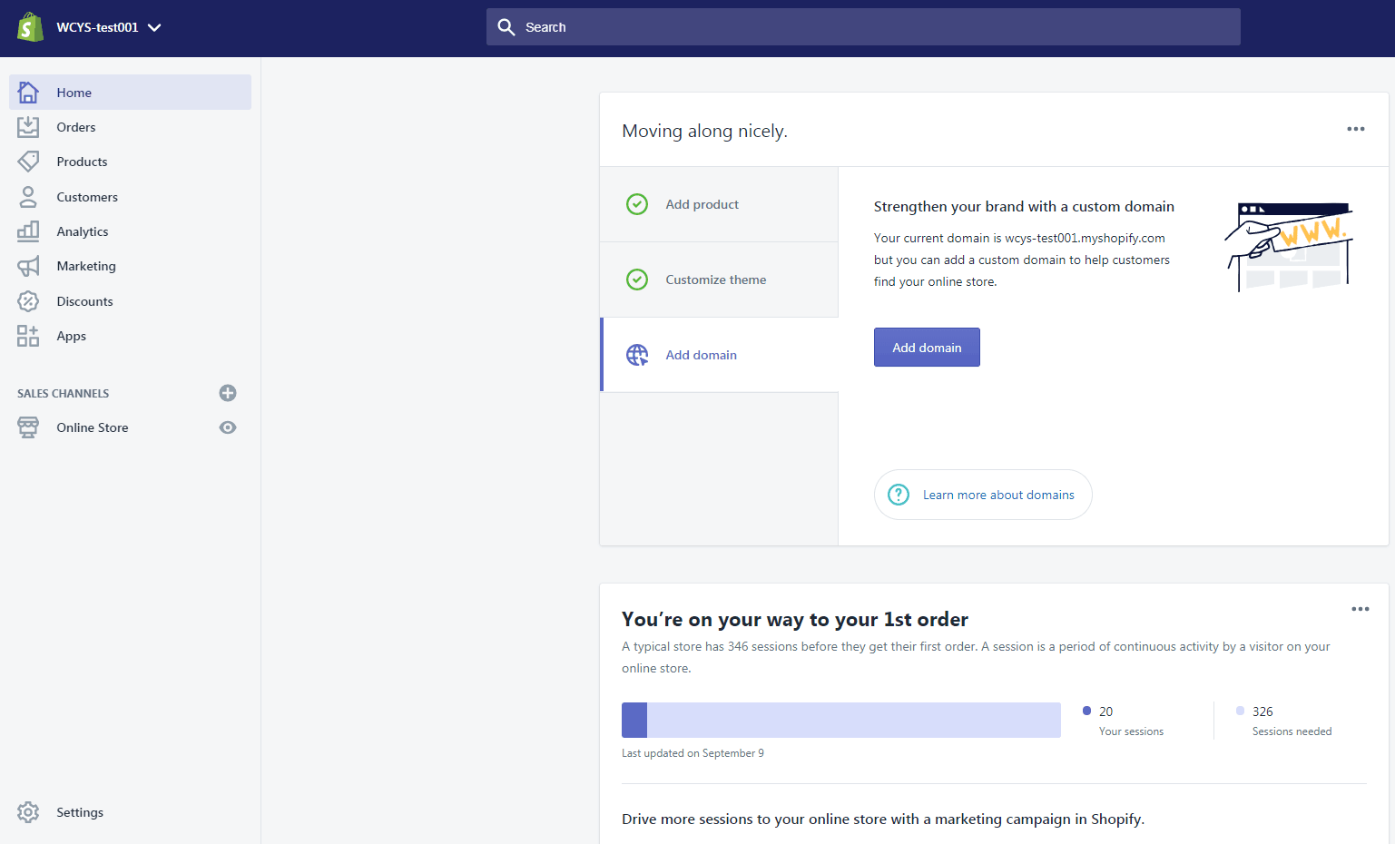Image resolution: width=1395 pixels, height=844 pixels.
Task: Click Strengthen your brand heading text
Action: click(x=1024, y=207)
